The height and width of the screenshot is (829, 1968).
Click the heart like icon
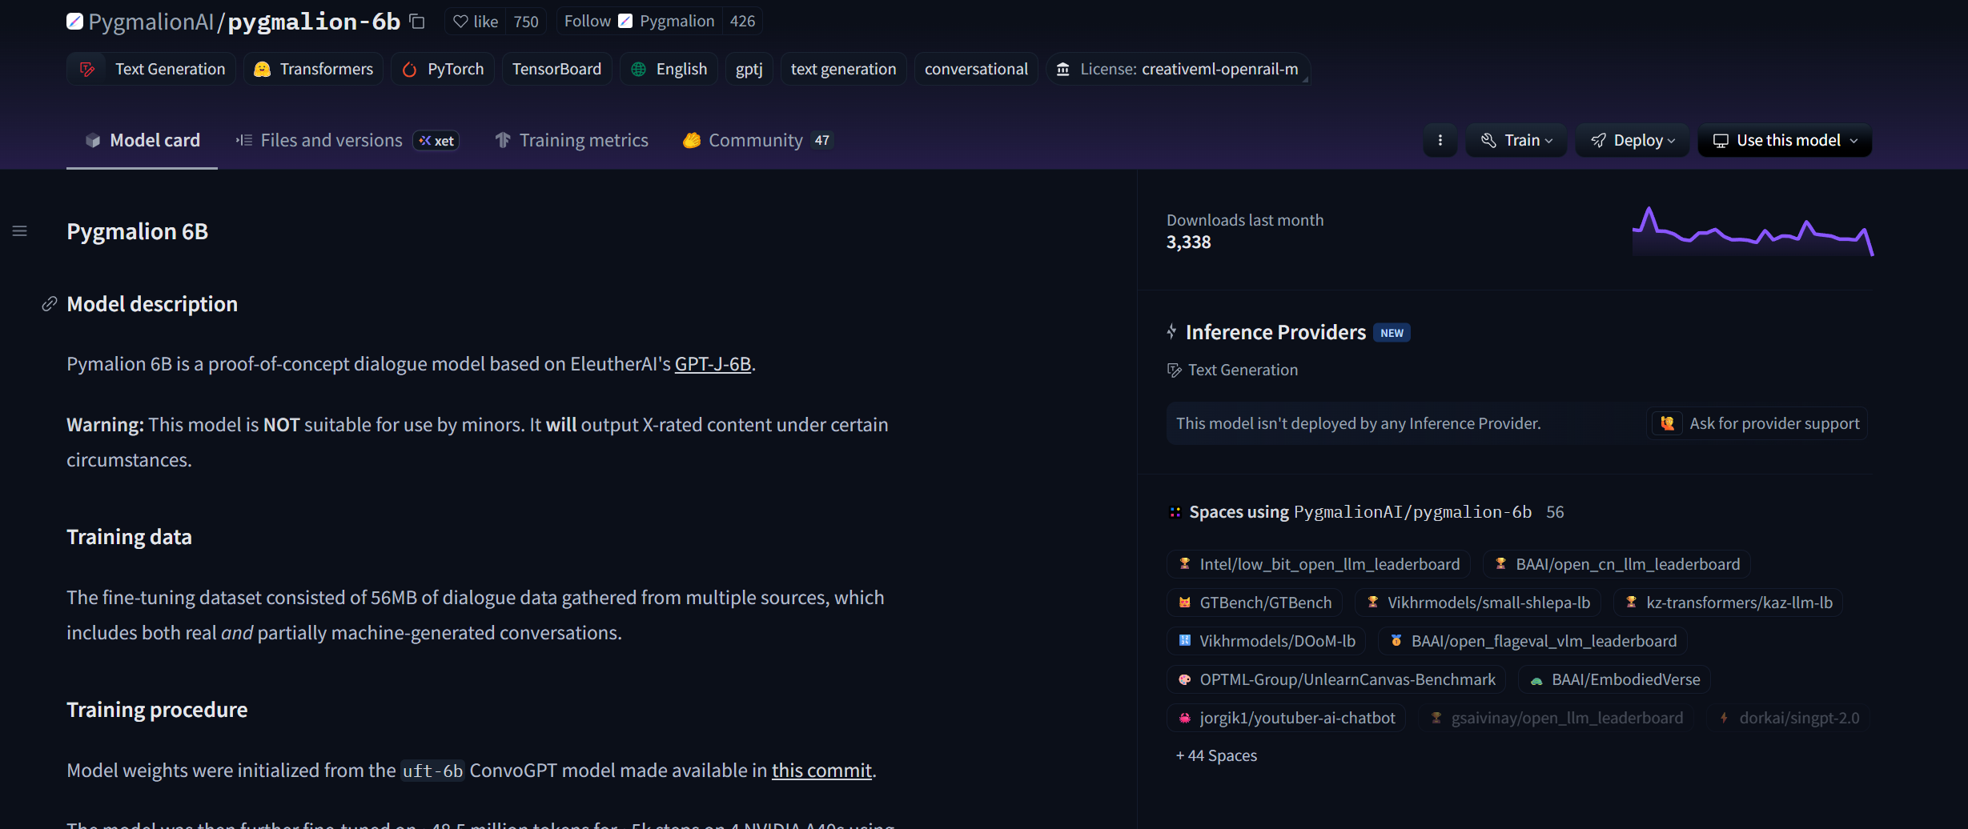click(460, 22)
